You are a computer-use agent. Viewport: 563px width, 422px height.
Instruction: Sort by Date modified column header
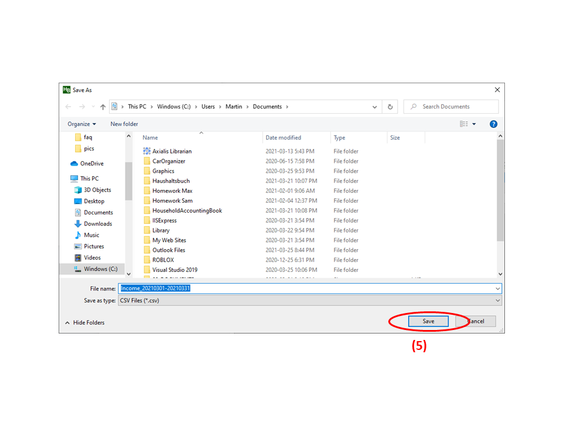pyautogui.click(x=283, y=138)
